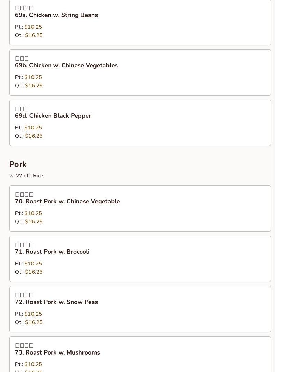Click Pt. $10.25 under Chicken Black Pepper
This screenshot has width=282, height=372.
tap(28, 128)
